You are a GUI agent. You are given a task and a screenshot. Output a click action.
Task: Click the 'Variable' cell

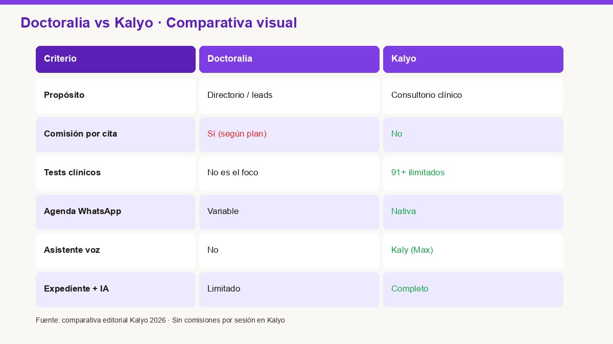click(x=289, y=212)
